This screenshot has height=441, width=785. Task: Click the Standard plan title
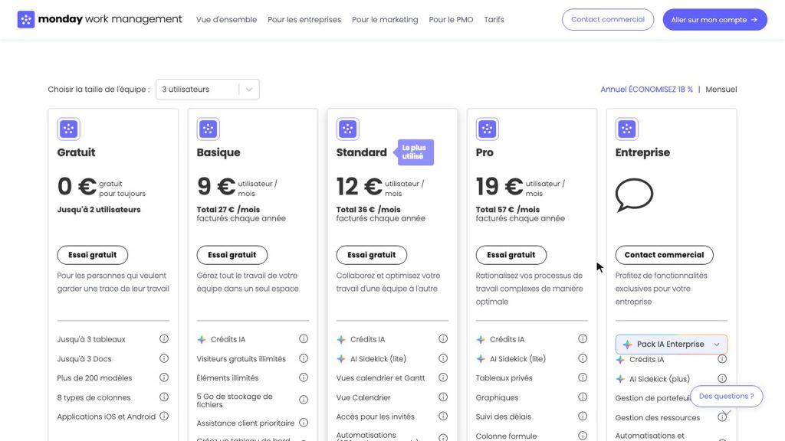pyautogui.click(x=362, y=152)
